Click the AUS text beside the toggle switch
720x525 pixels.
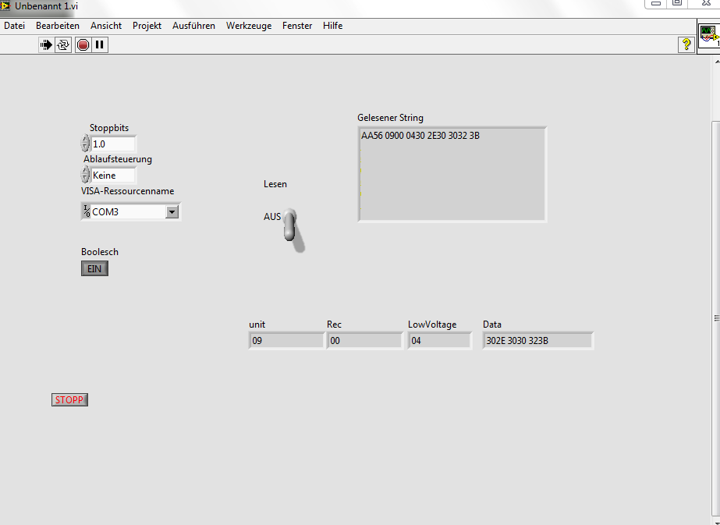[x=271, y=216]
